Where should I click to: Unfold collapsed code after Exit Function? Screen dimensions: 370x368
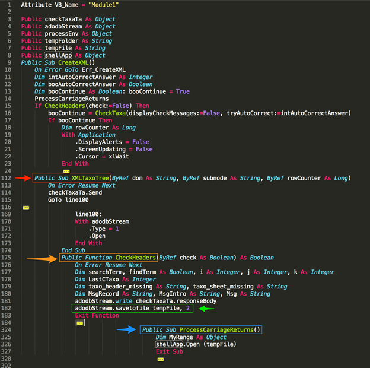(x=79, y=323)
